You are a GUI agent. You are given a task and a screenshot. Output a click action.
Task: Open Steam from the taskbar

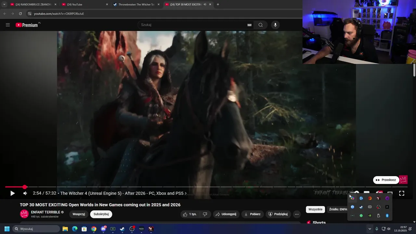(x=122, y=229)
